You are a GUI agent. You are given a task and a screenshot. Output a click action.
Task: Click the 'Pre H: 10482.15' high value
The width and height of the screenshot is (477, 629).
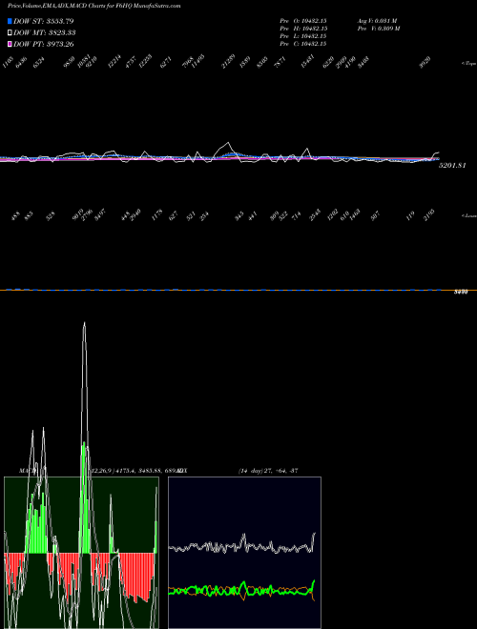tap(303, 29)
